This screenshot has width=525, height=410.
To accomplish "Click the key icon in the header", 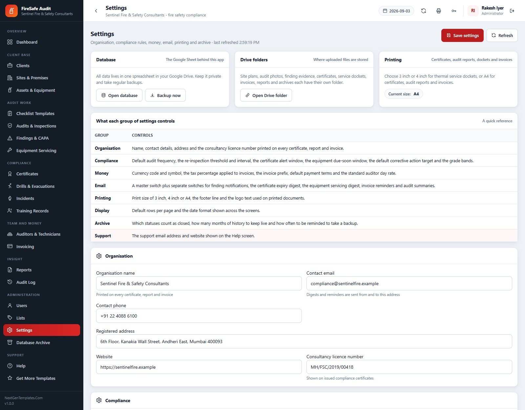I will 454,11.
